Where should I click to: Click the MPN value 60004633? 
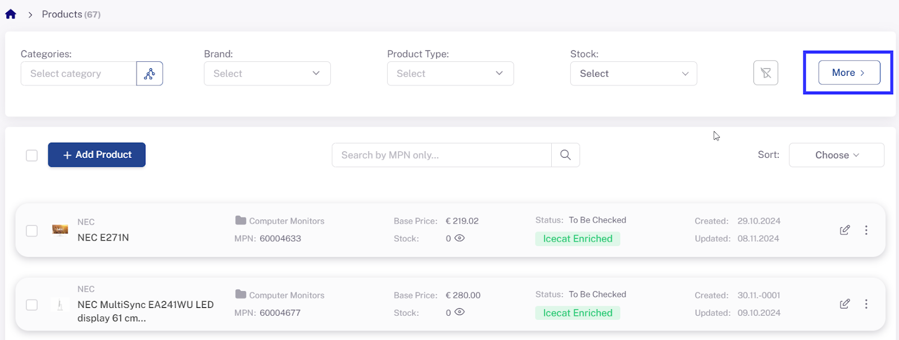[280, 238]
